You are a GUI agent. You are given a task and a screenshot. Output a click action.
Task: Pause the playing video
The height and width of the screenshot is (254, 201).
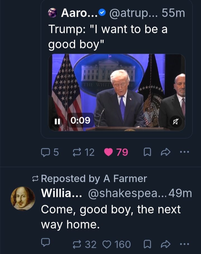click(57, 121)
